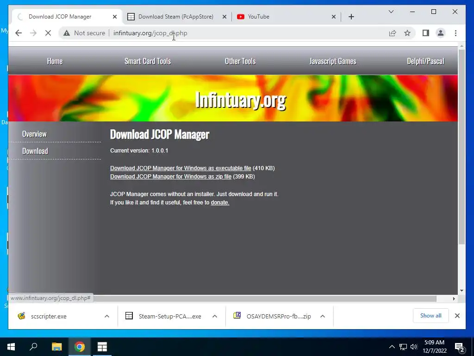The width and height of the screenshot is (474, 356).
Task: Close the downloads bar
Action: click(457, 316)
